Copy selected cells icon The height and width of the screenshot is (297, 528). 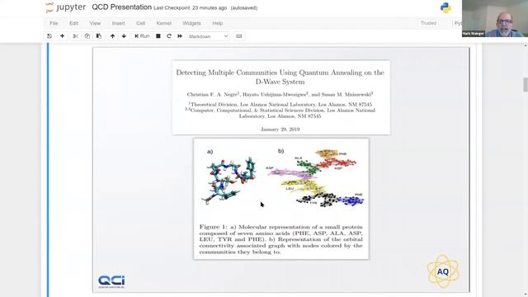coord(87,36)
